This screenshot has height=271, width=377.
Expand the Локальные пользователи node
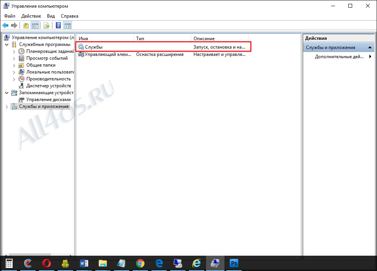click(14, 72)
